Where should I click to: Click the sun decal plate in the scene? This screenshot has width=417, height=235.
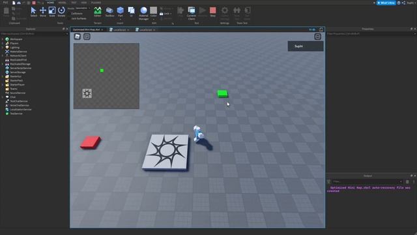click(x=166, y=152)
